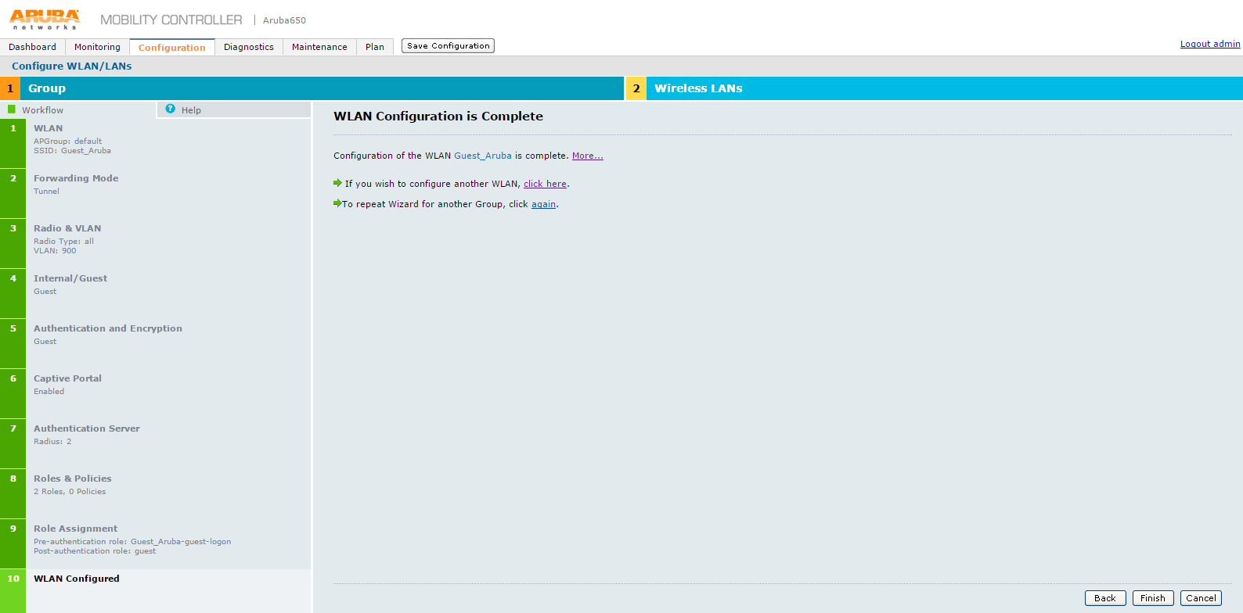Click the 'Enabled' captive portal text
The image size is (1243, 613).
pos(49,392)
